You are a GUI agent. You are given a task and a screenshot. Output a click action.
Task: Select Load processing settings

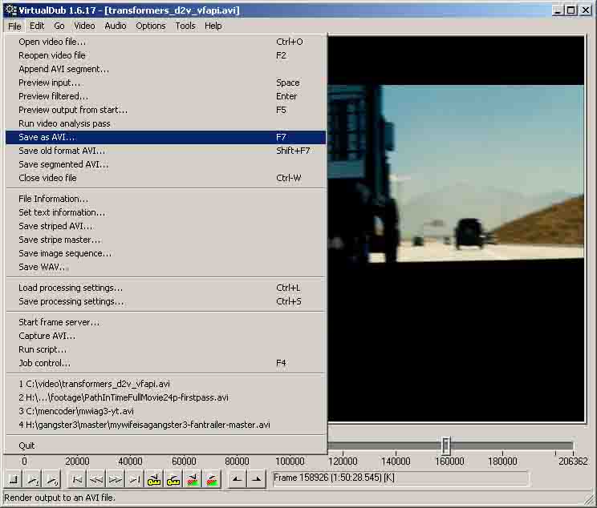(165, 288)
